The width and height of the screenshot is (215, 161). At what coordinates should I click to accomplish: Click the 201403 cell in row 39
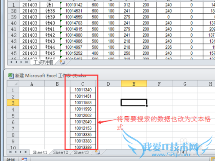tap(30, 17)
